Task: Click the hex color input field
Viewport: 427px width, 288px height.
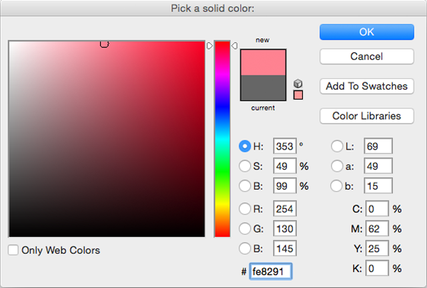Action: tap(270, 271)
